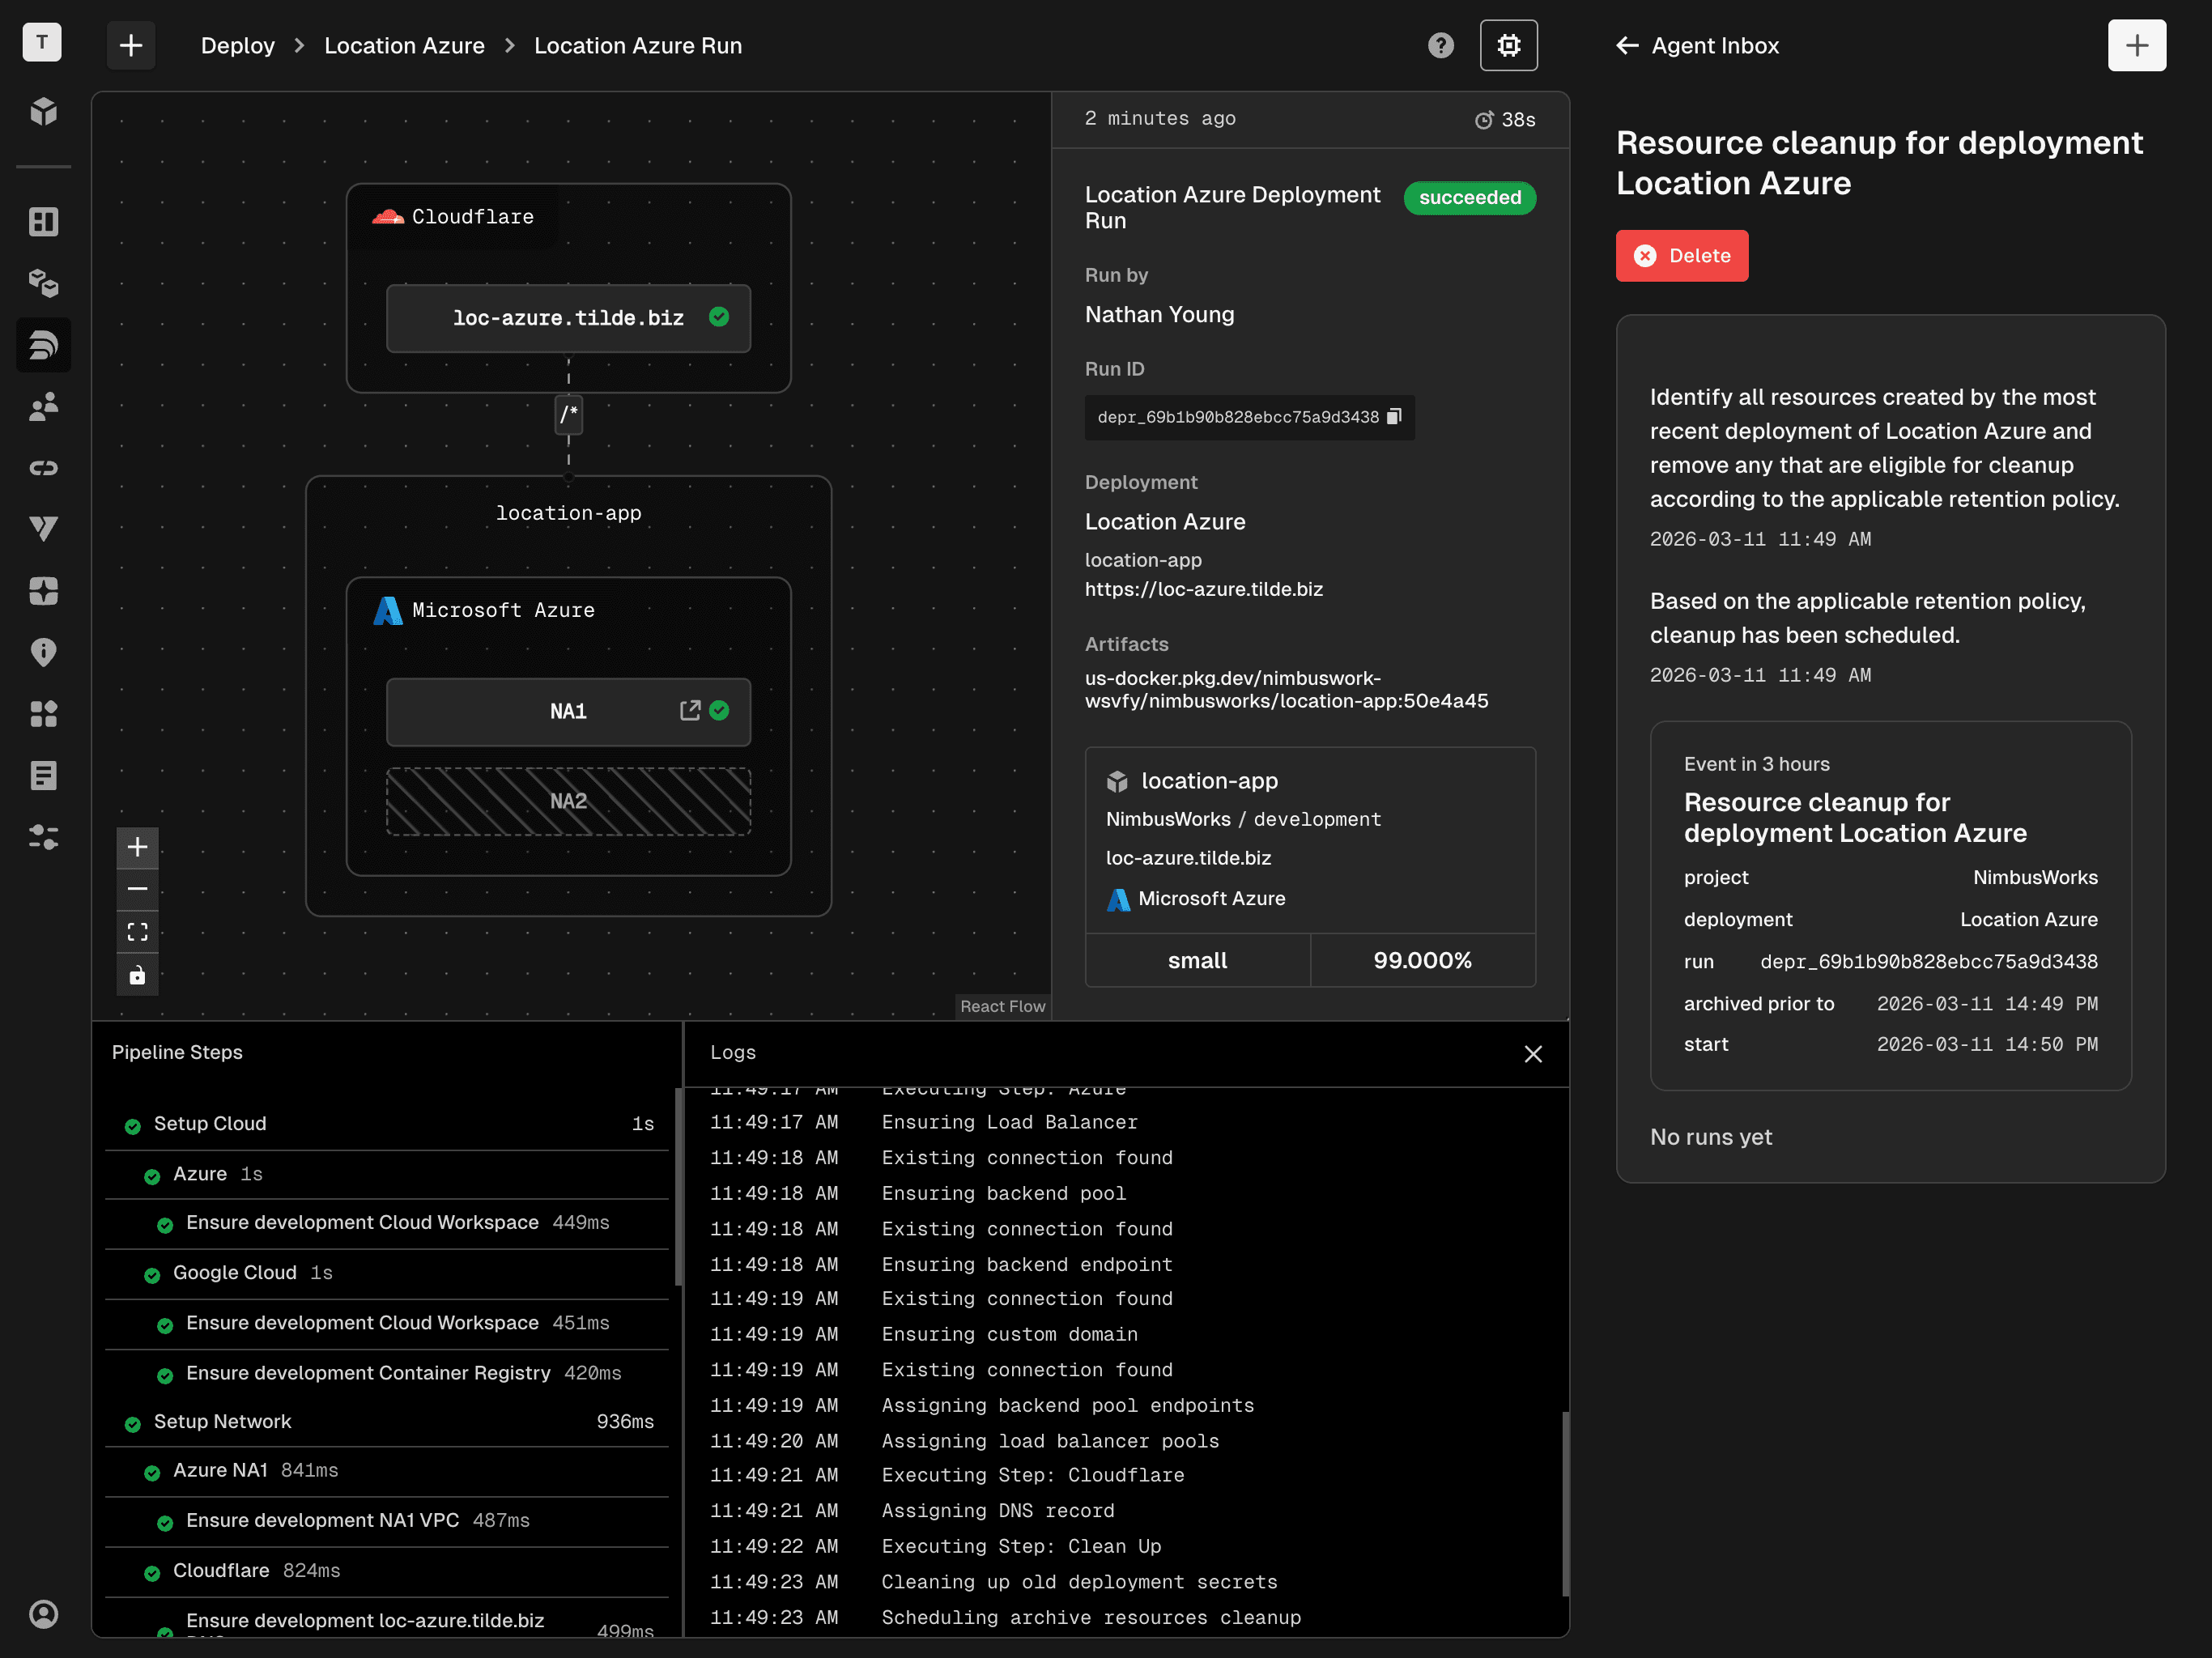2212x1658 pixels.
Task: Open https://loc-azure.tilde.biz link
Action: [1203, 589]
